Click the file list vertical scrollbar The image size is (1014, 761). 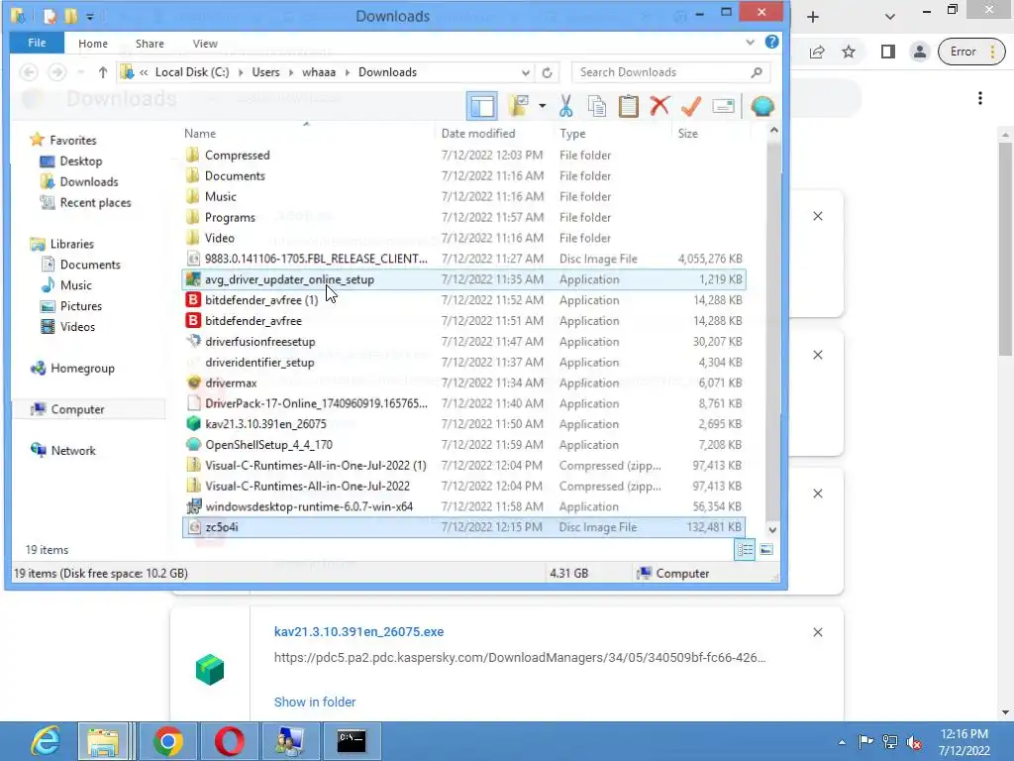point(772,330)
